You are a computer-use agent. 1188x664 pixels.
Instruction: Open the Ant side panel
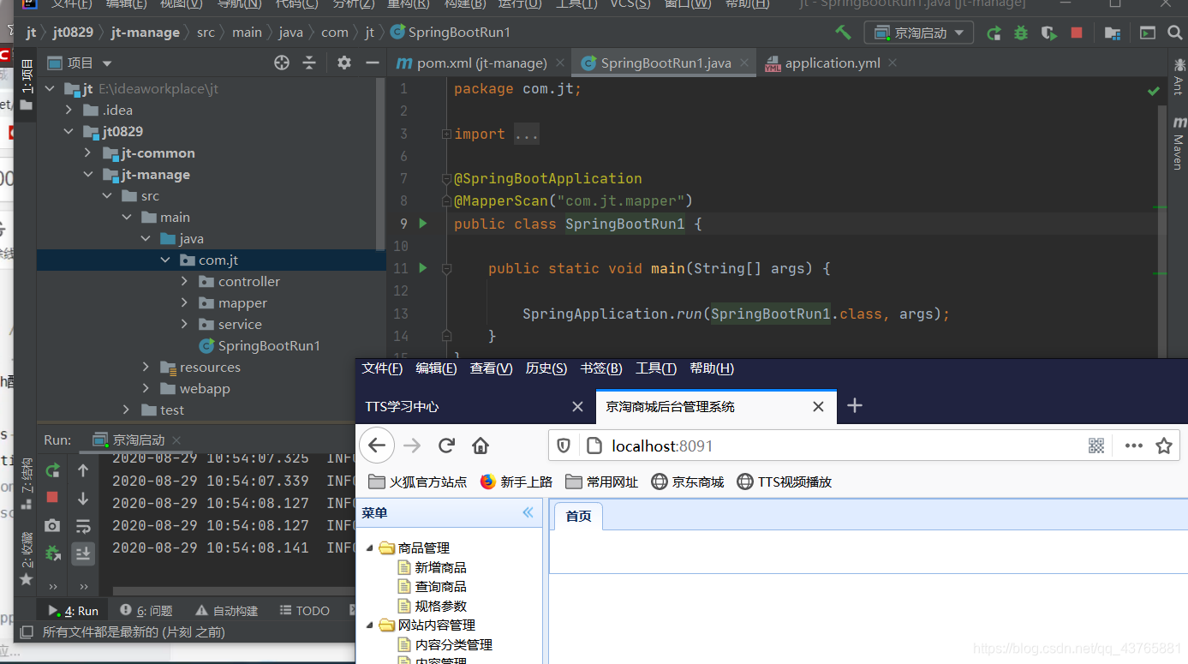(1178, 75)
